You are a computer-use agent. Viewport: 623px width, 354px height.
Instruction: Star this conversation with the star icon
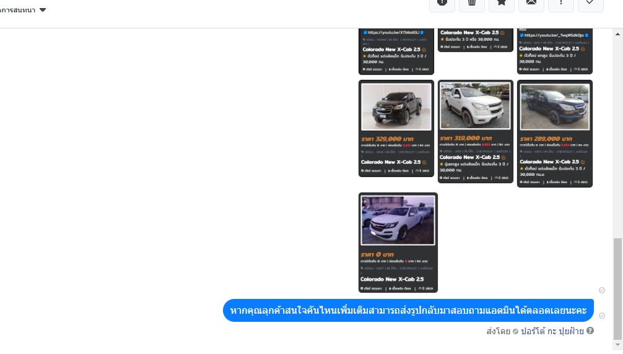(x=502, y=3)
